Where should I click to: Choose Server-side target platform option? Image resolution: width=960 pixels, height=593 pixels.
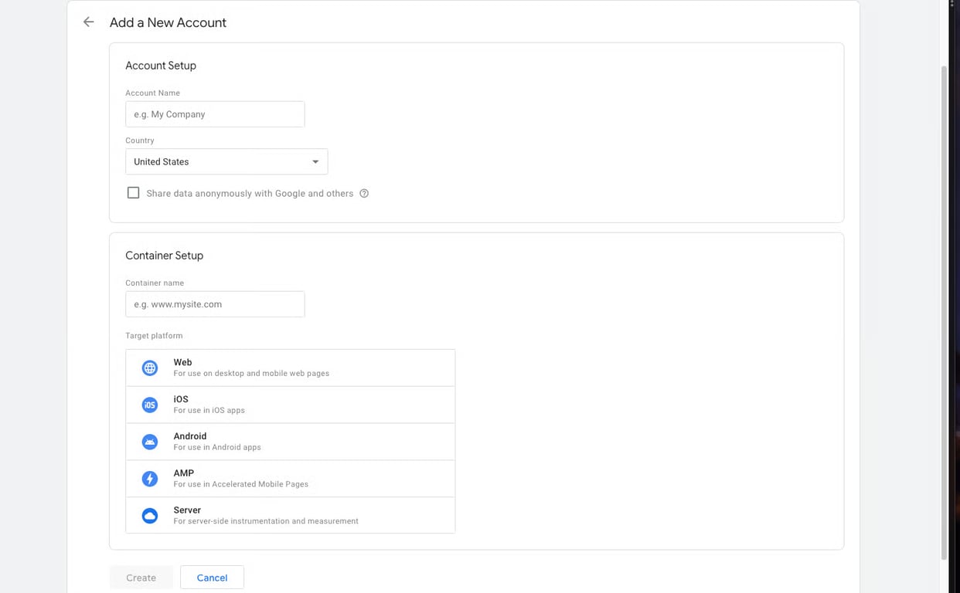[290, 516]
